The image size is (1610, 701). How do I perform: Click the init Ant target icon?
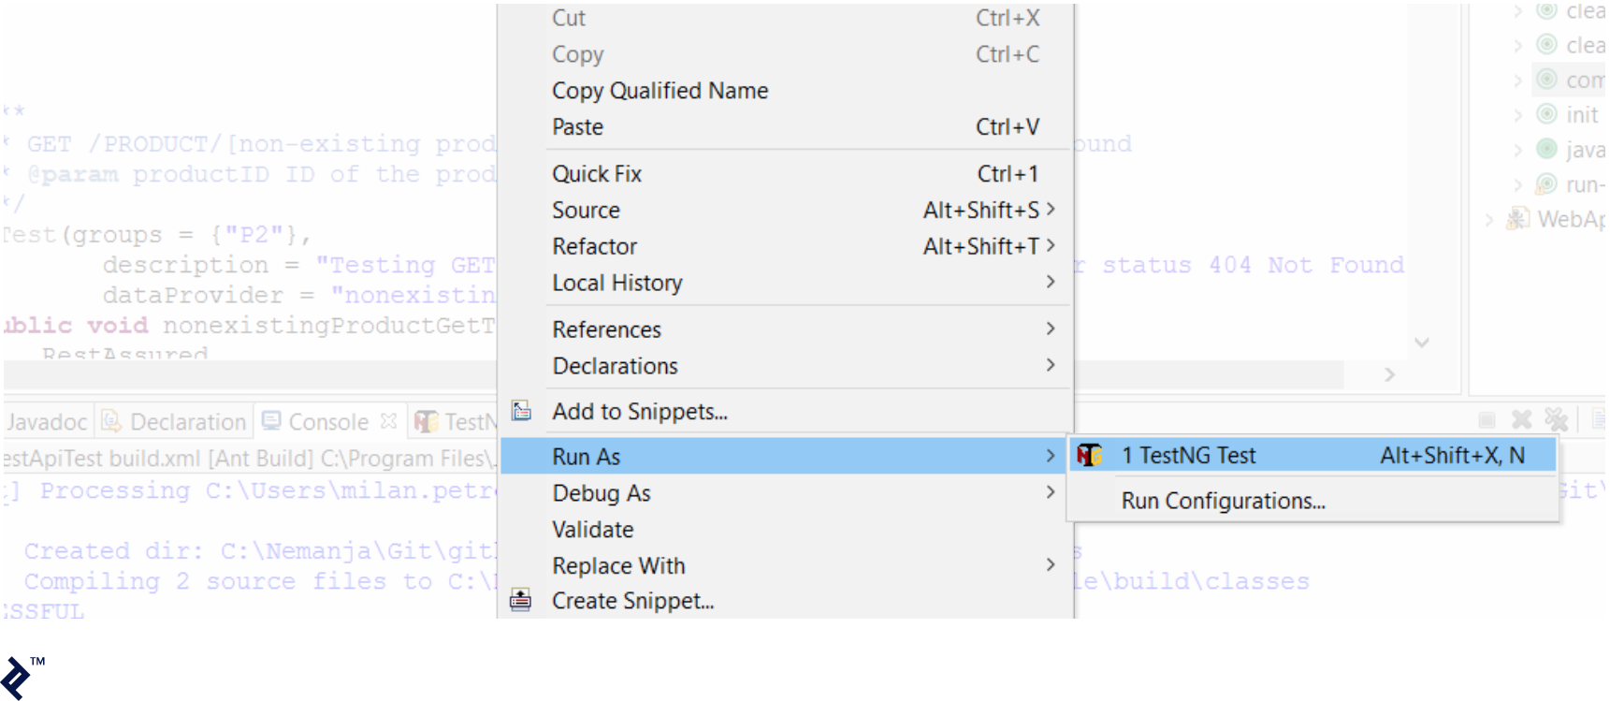[1547, 114]
